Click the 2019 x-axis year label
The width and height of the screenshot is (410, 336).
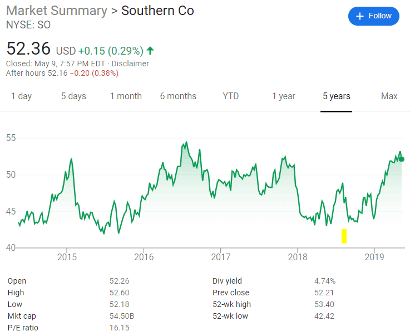(x=374, y=257)
